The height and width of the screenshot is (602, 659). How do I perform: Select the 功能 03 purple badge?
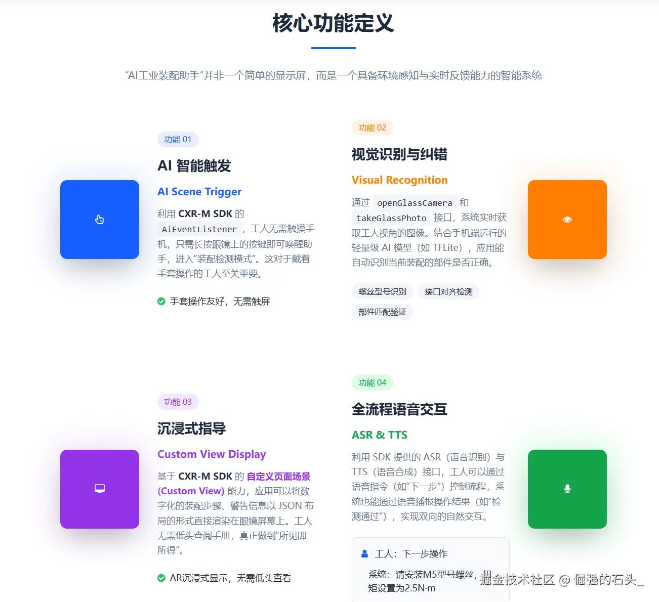point(178,402)
